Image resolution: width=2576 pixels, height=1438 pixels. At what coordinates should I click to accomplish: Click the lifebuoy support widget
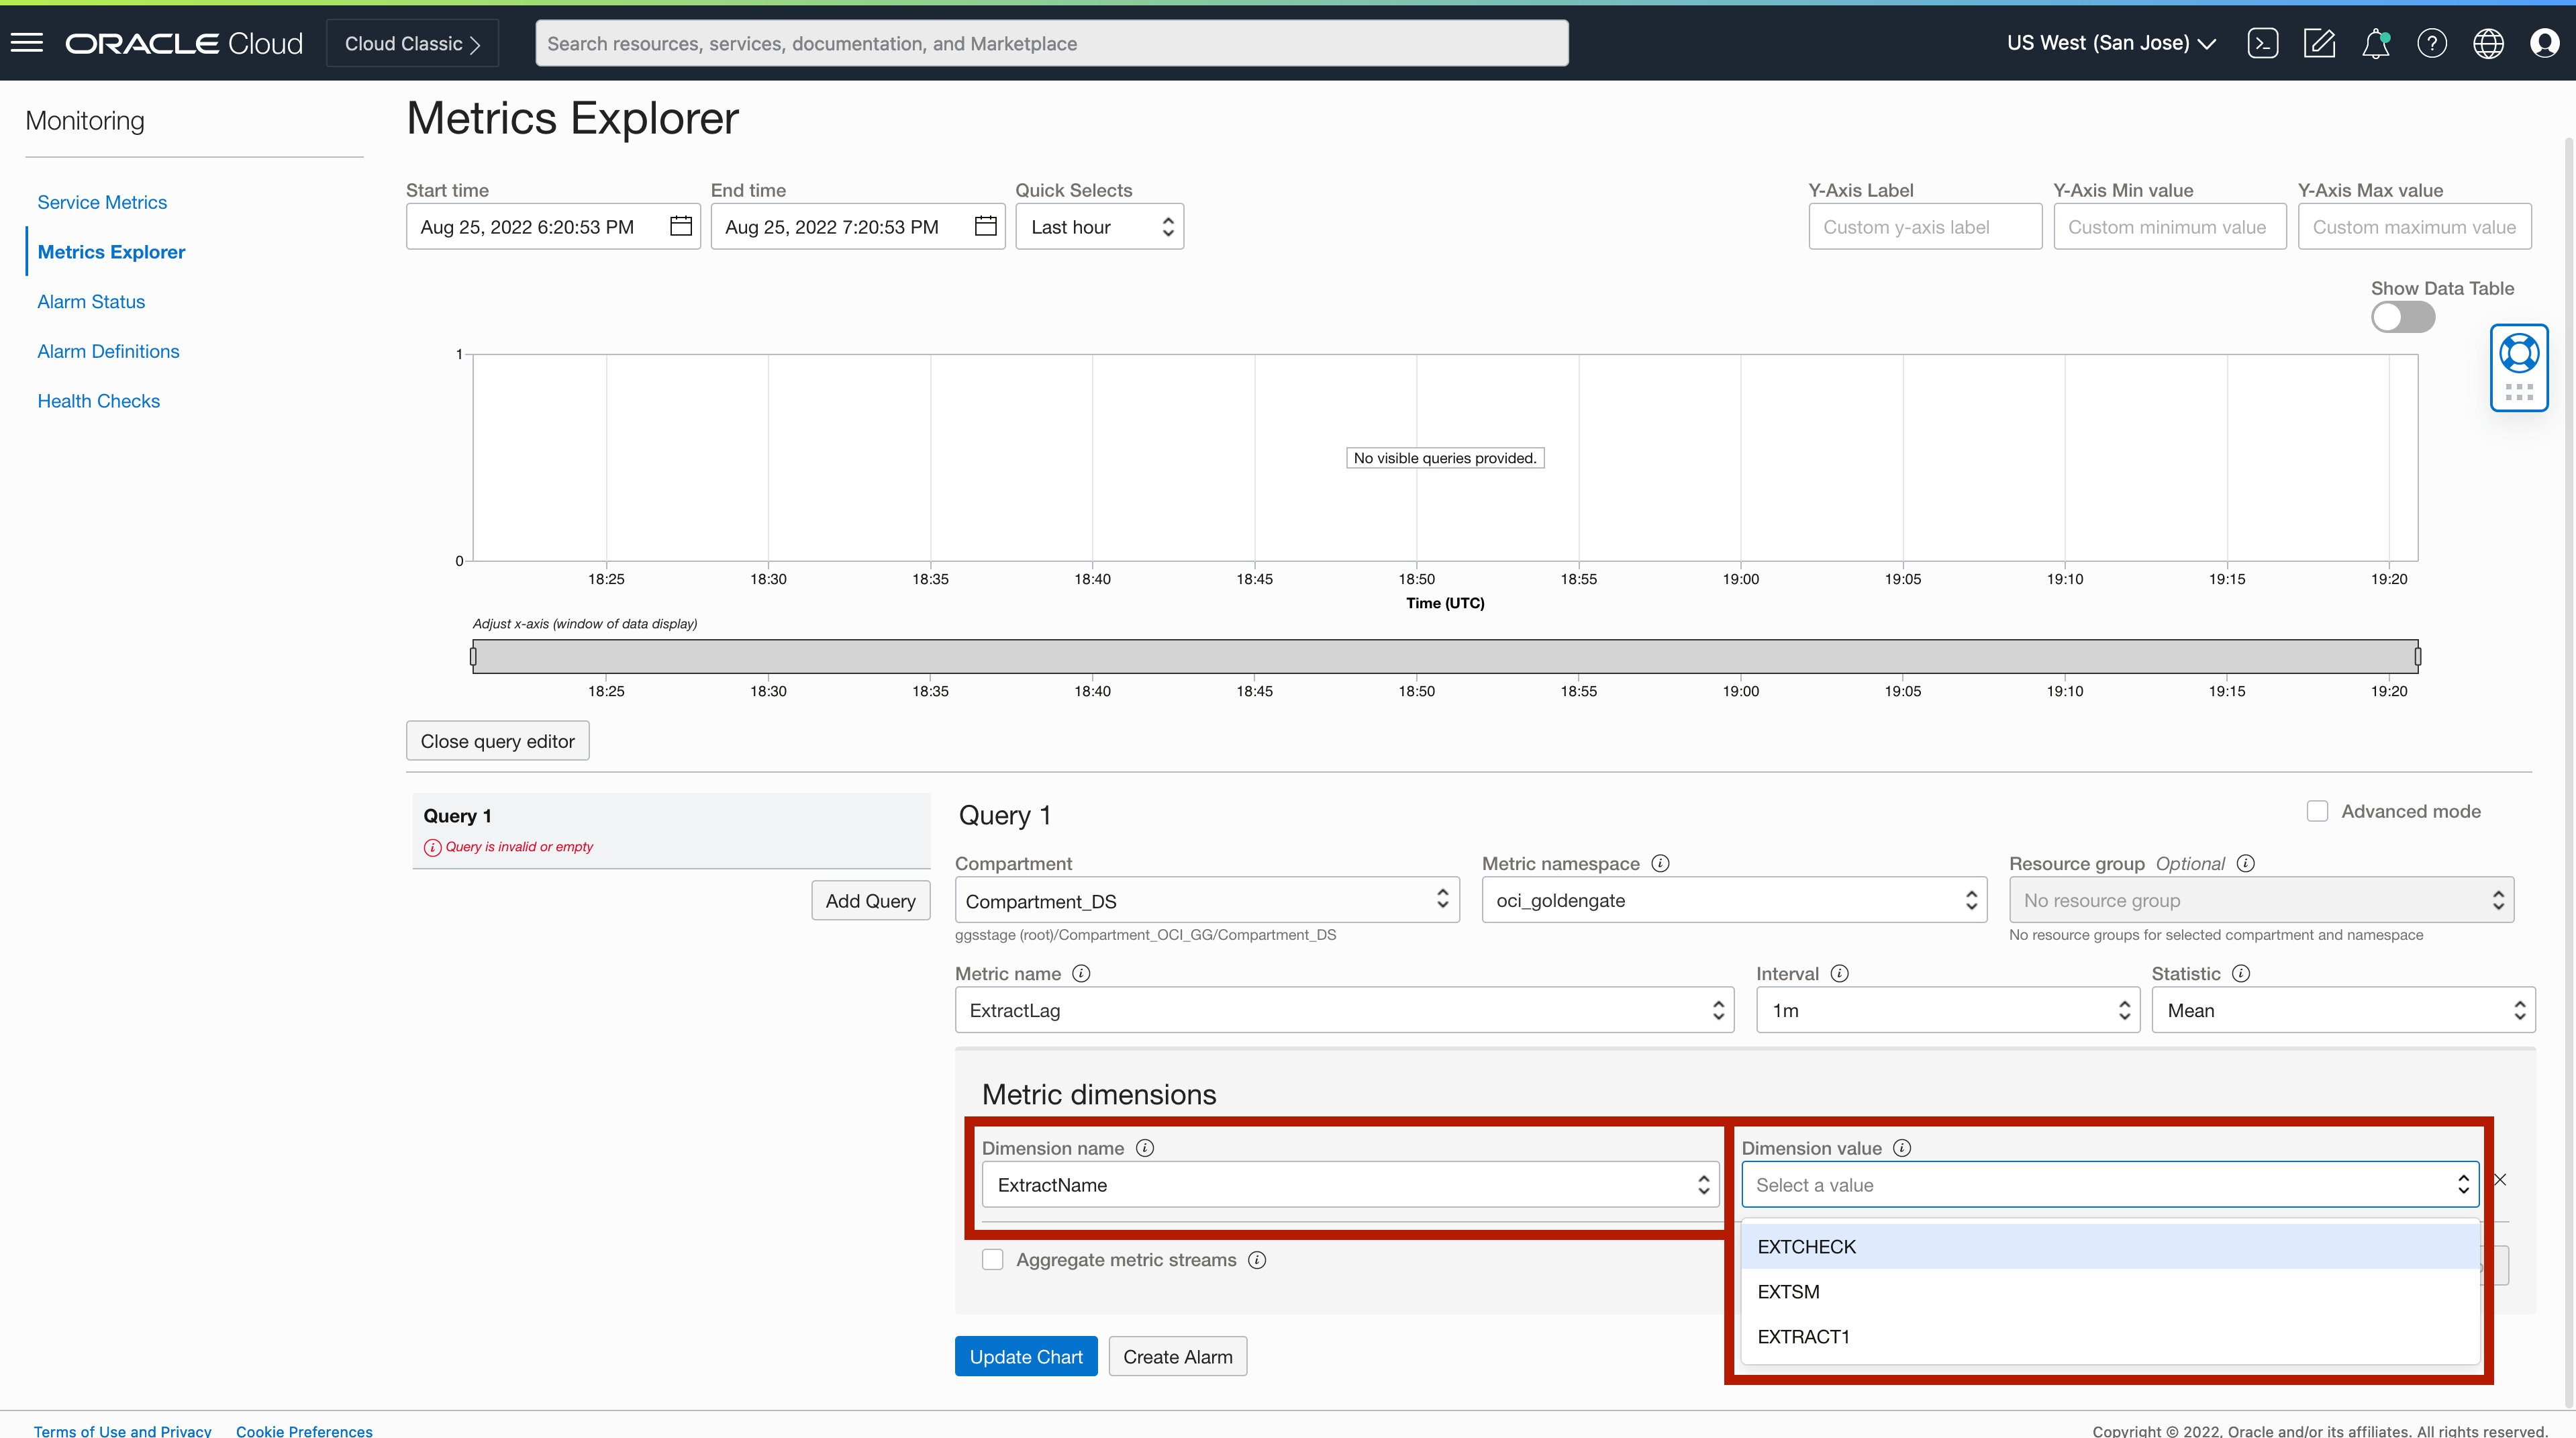[2518, 354]
